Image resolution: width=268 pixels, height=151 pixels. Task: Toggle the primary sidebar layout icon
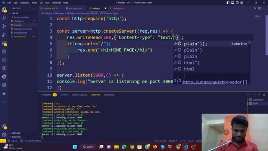pos(228,3)
